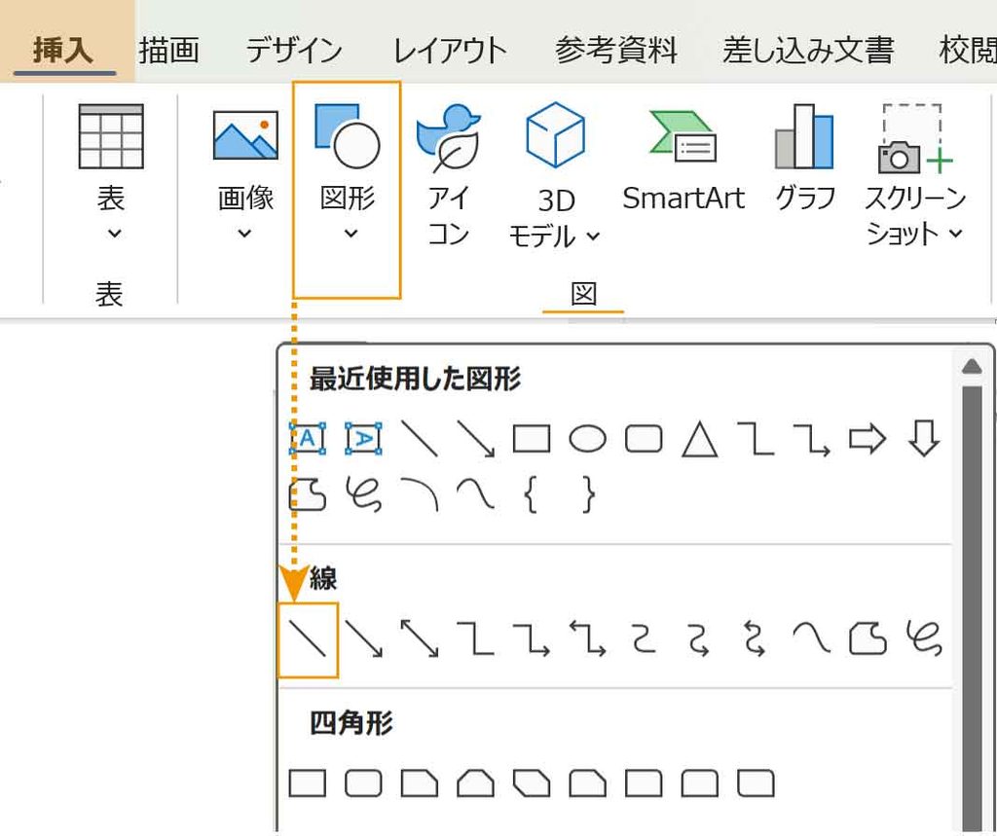Pick elbow connector in recent shapes
The height and width of the screenshot is (836, 997).
756,439
